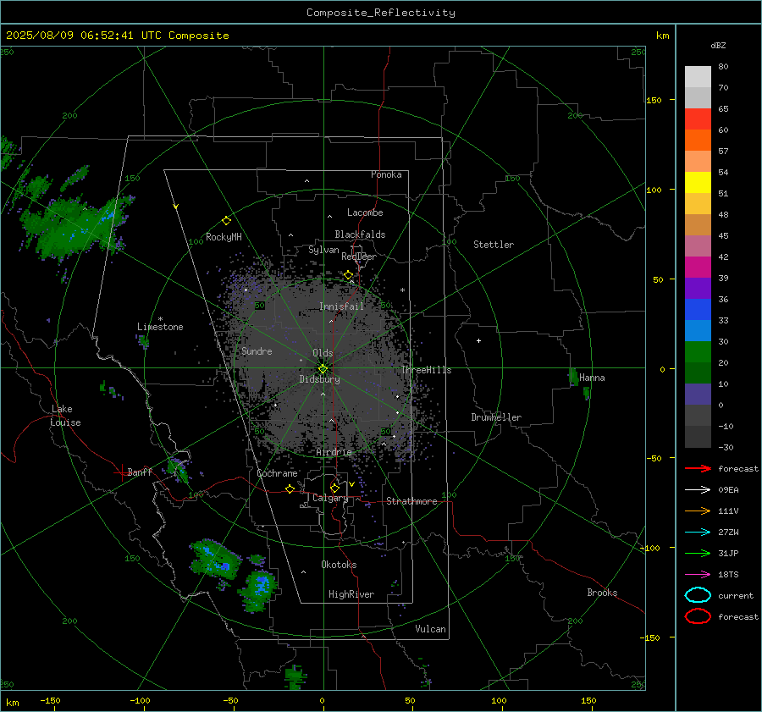Click the white plus marker east of ThreeHills
The width and height of the screenshot is (762, 712).
point(478,340)
